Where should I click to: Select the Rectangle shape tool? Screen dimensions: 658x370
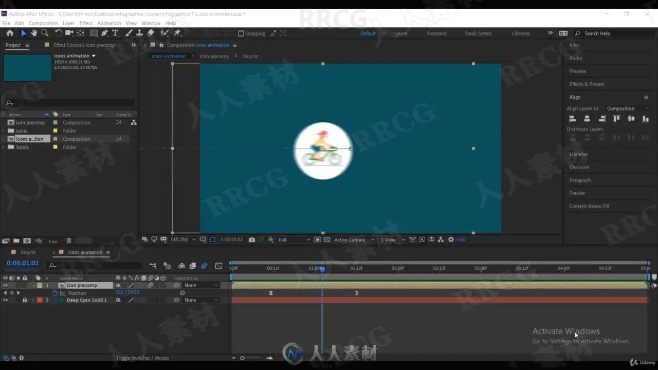94,33
